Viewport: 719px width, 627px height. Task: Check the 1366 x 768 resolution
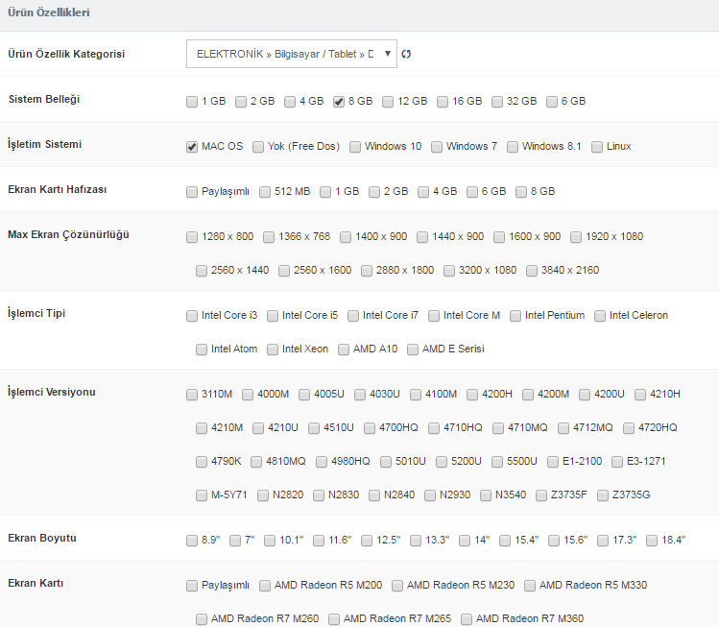[x=269, y=237]
